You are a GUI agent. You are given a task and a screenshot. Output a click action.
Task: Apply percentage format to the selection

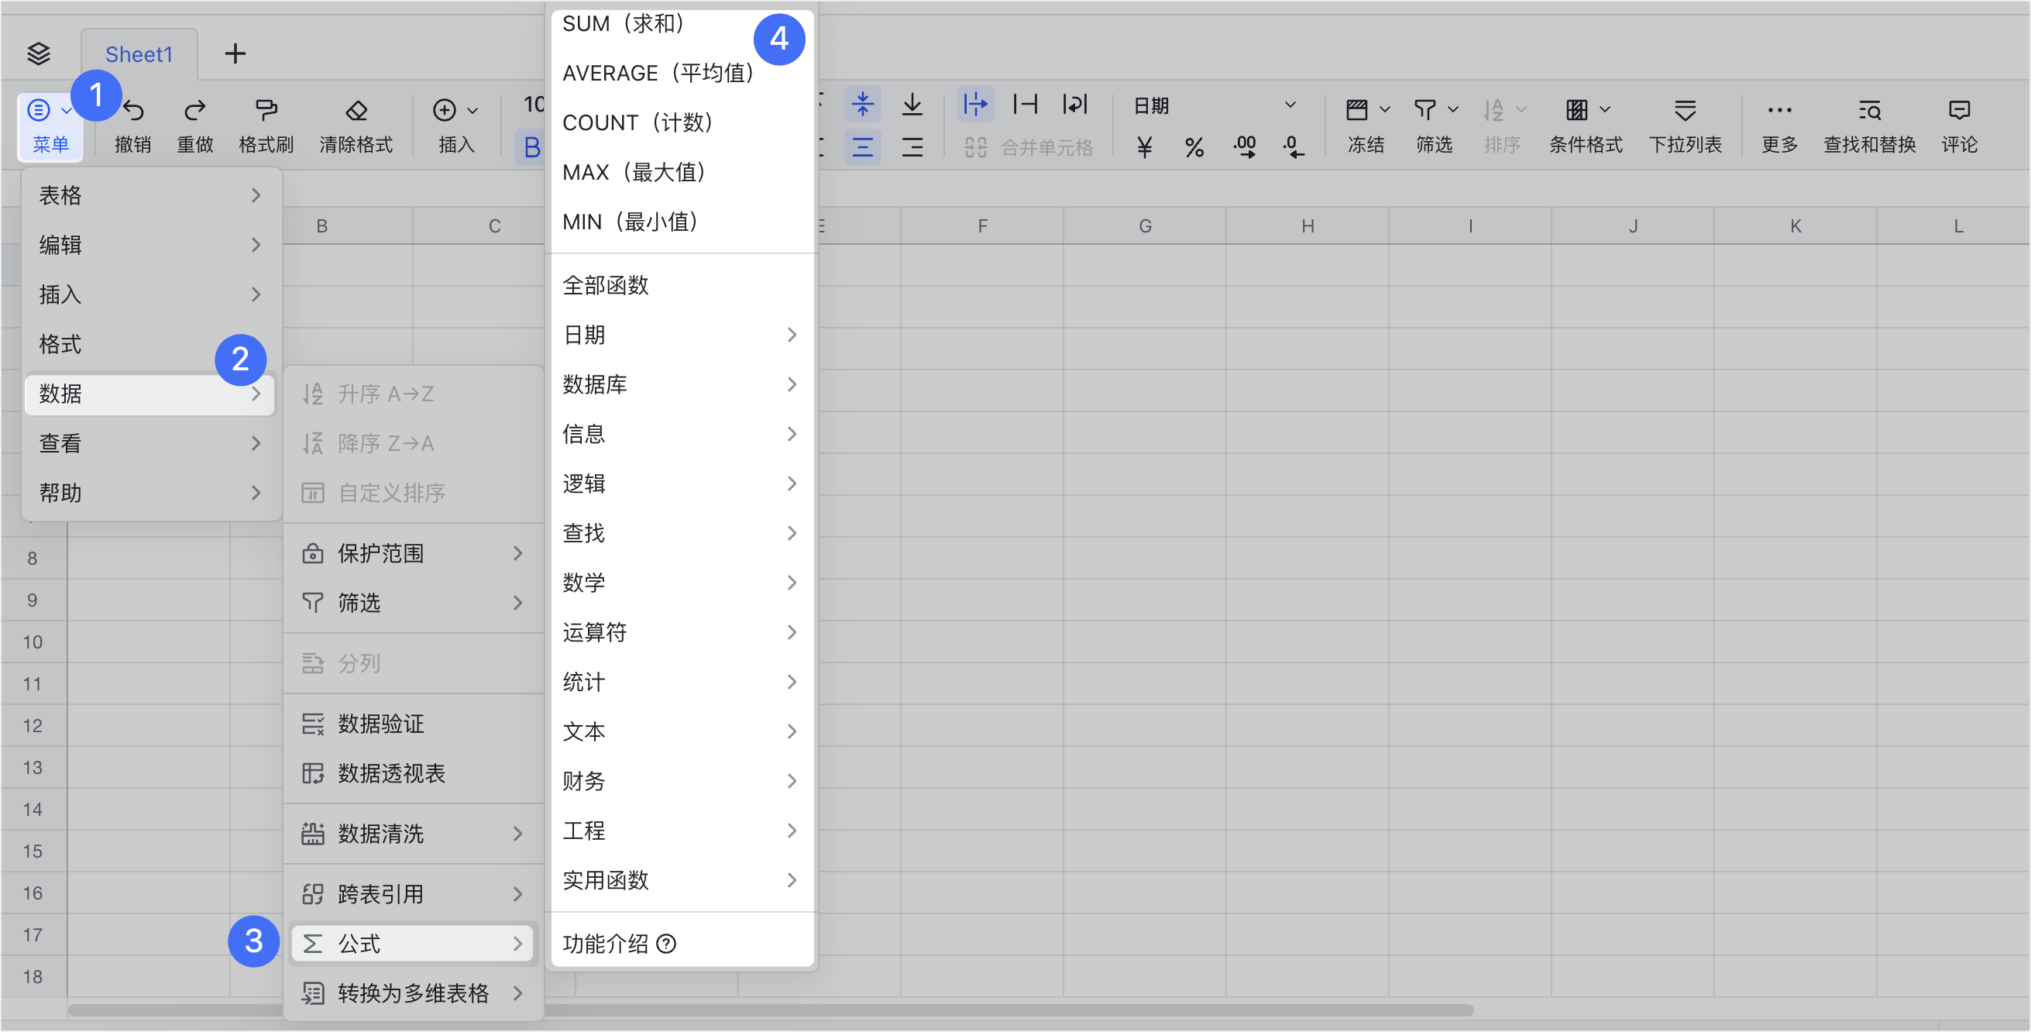[x=1194, y=146]
